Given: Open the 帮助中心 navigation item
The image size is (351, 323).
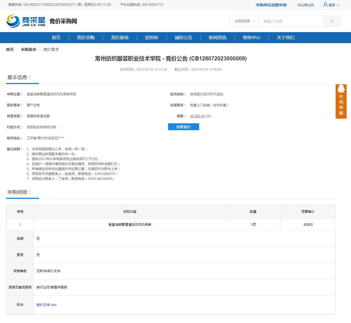Looking at the screenshot, I should pyautogui.click(x=252, y=38).
